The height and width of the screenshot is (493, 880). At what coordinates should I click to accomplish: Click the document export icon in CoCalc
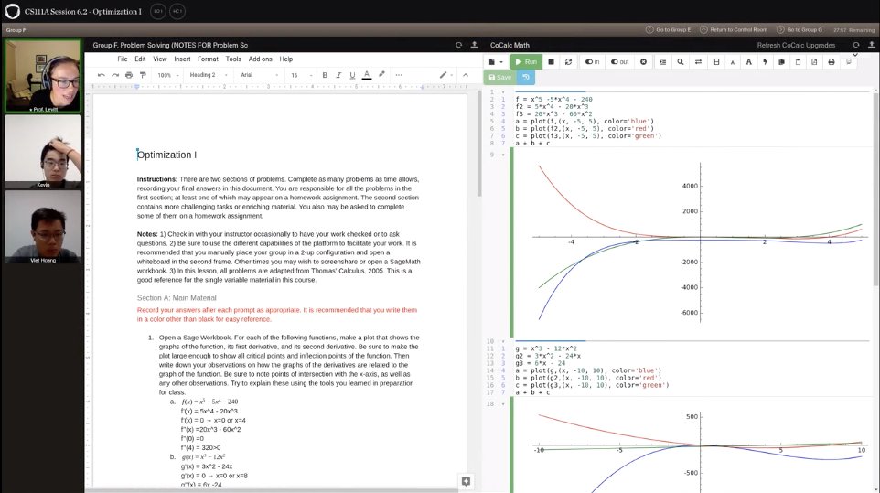point(814,61)
